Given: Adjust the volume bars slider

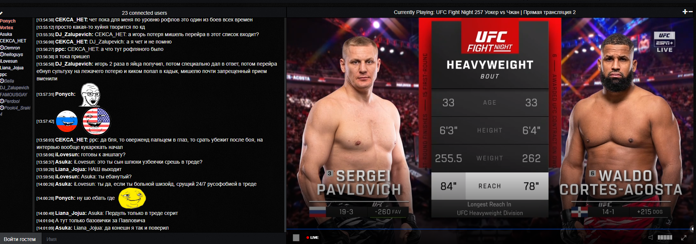Looking at the screenshot, I should 665,237.
